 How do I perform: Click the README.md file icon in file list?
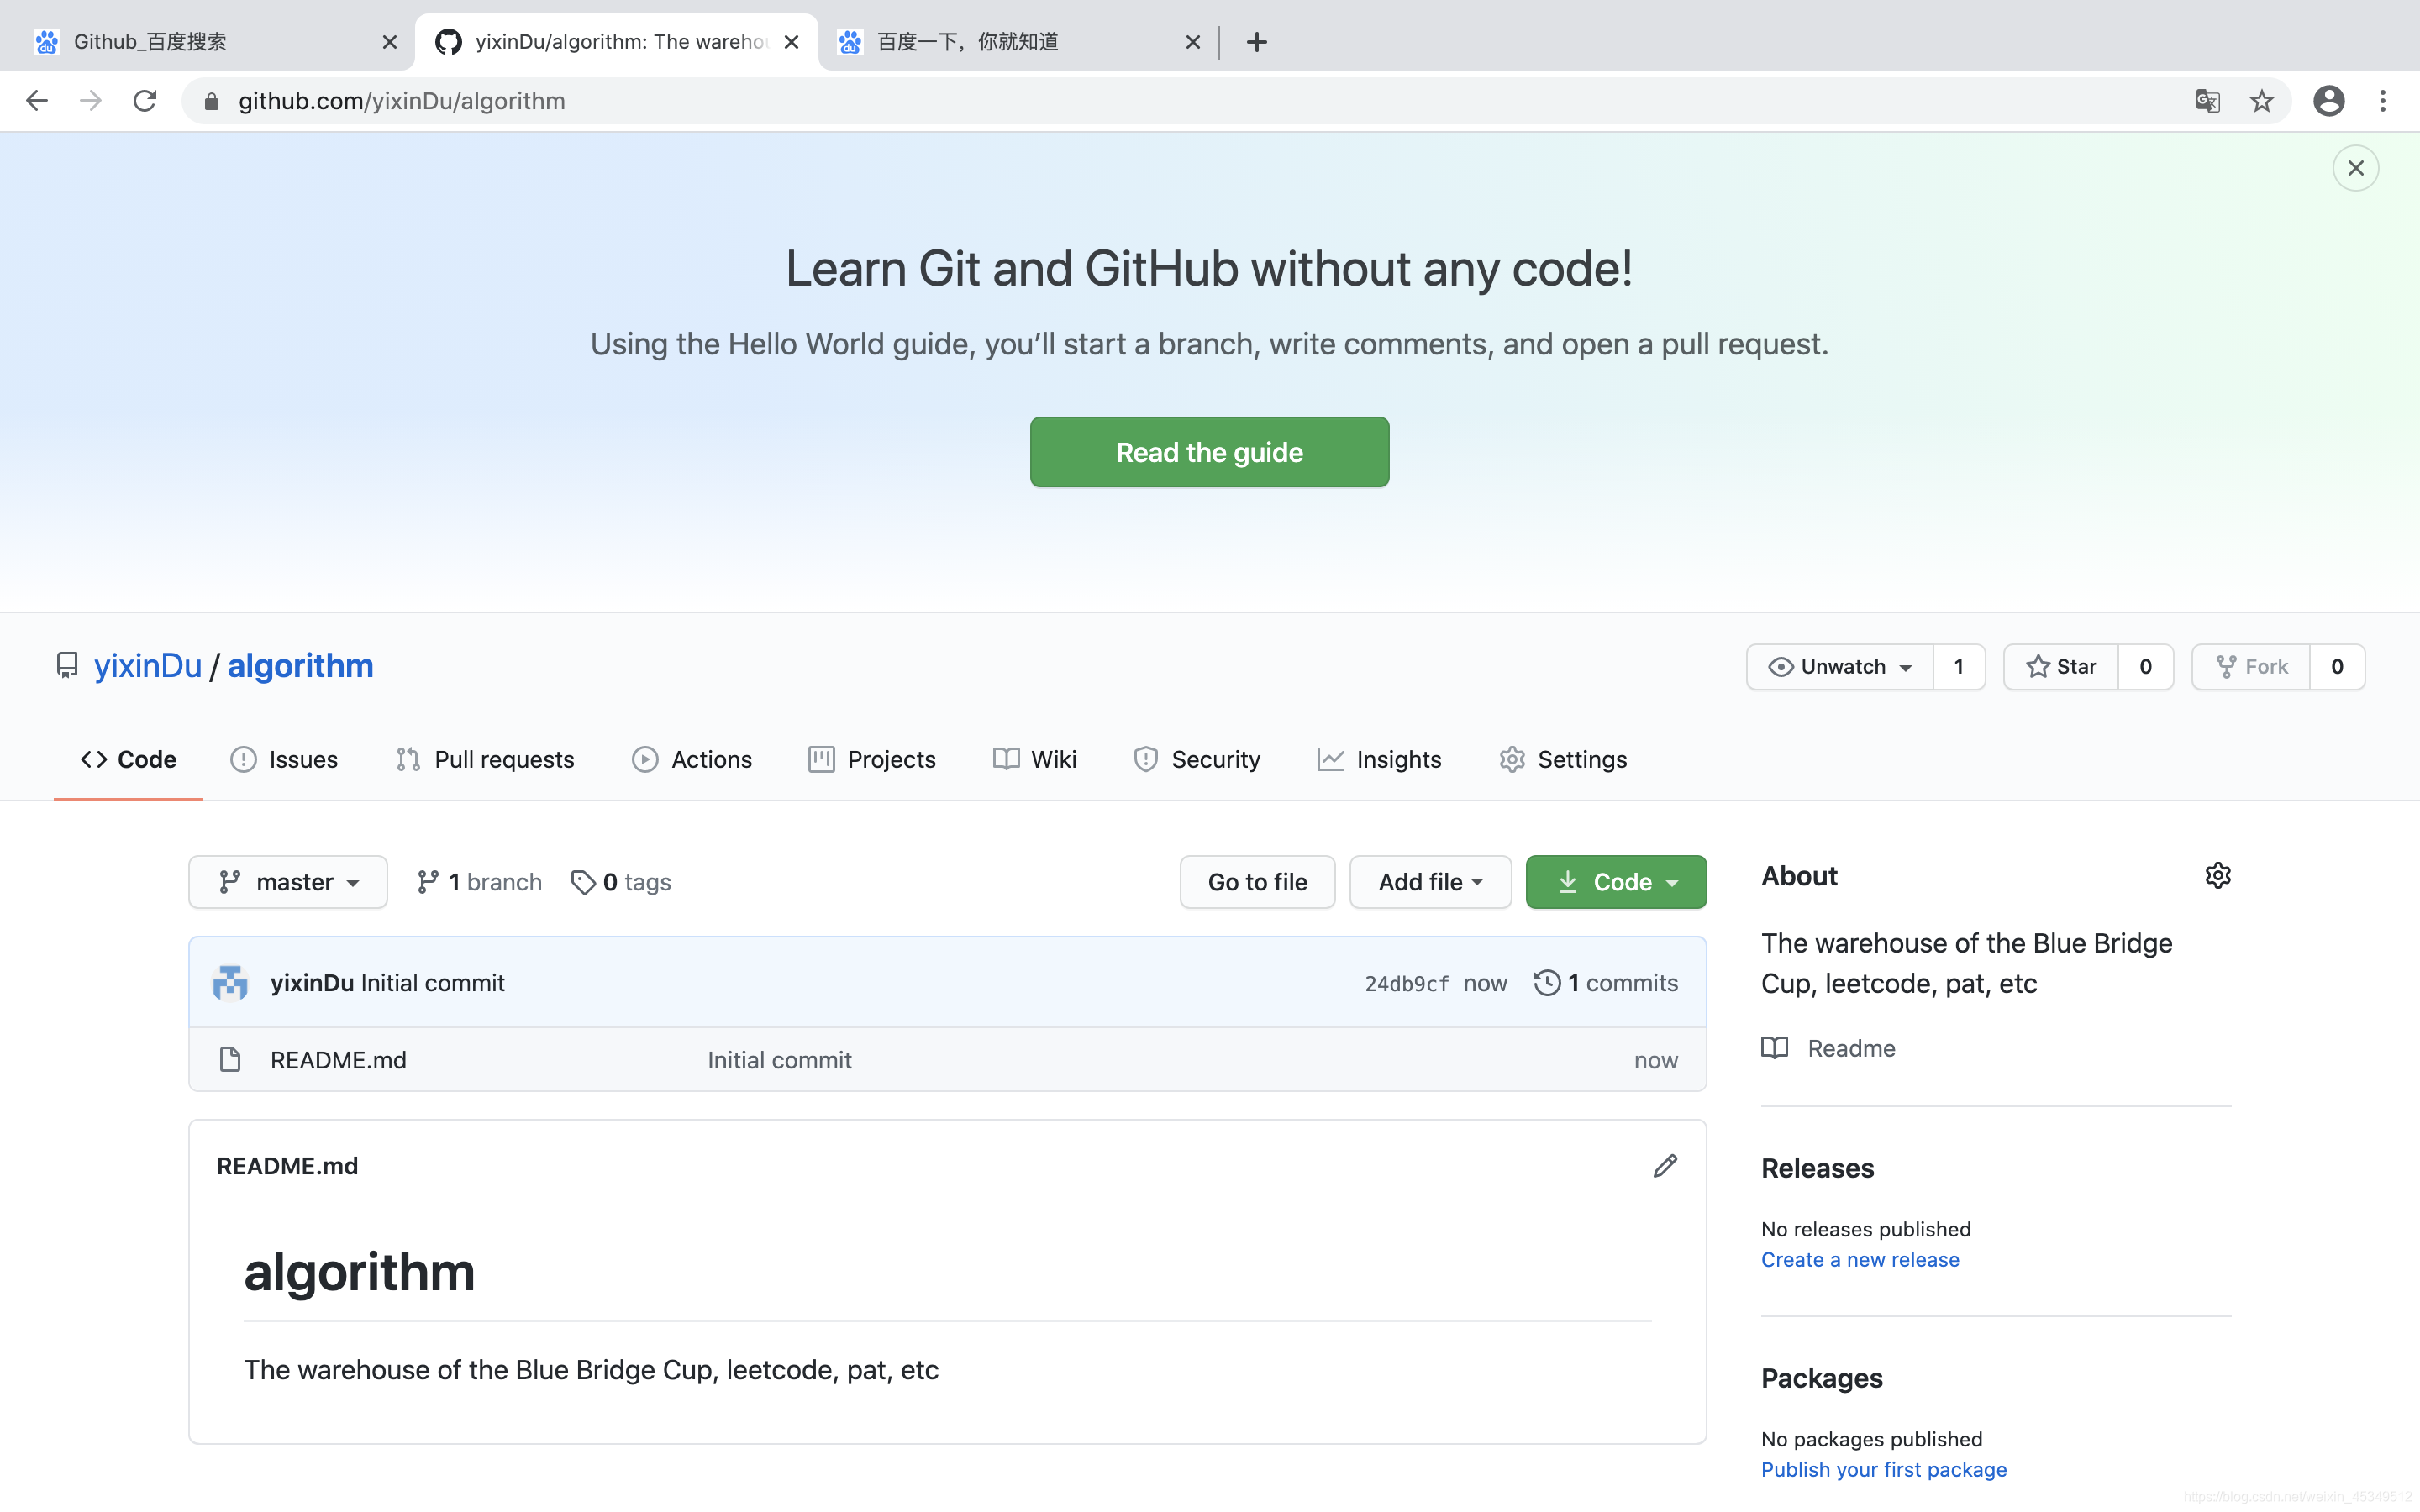point(230,1060)
